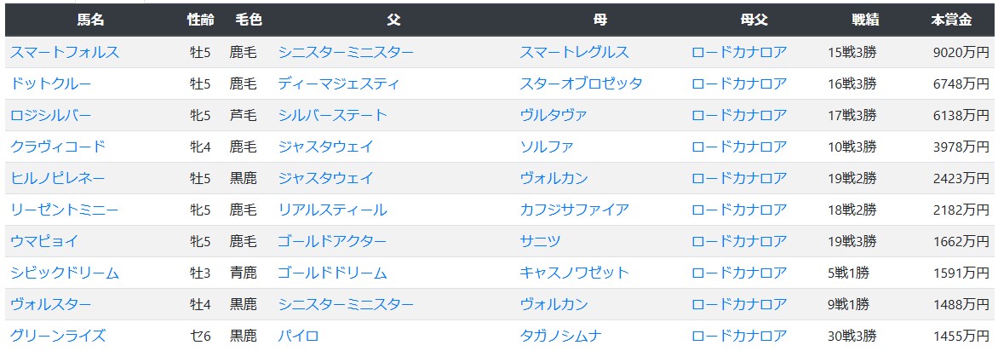The width and height of the screenshot is (998, 351).
Task: Click sire シルバーステート link
Action: point(332,115)
